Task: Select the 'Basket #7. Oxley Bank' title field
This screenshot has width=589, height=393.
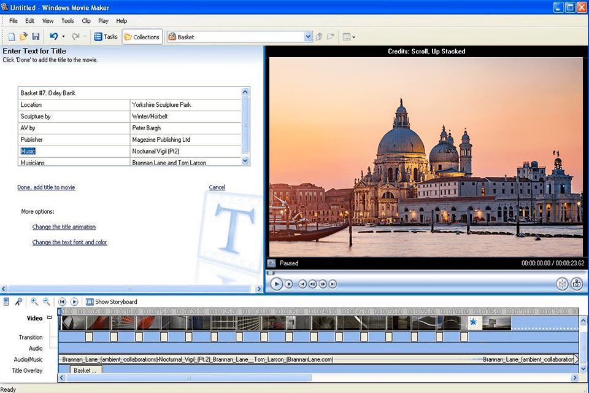Action: [129, 93]
